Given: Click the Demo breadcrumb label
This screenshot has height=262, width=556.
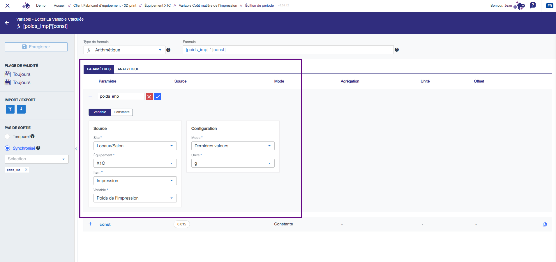Looking at the screenshot, I should pos(41,6).
